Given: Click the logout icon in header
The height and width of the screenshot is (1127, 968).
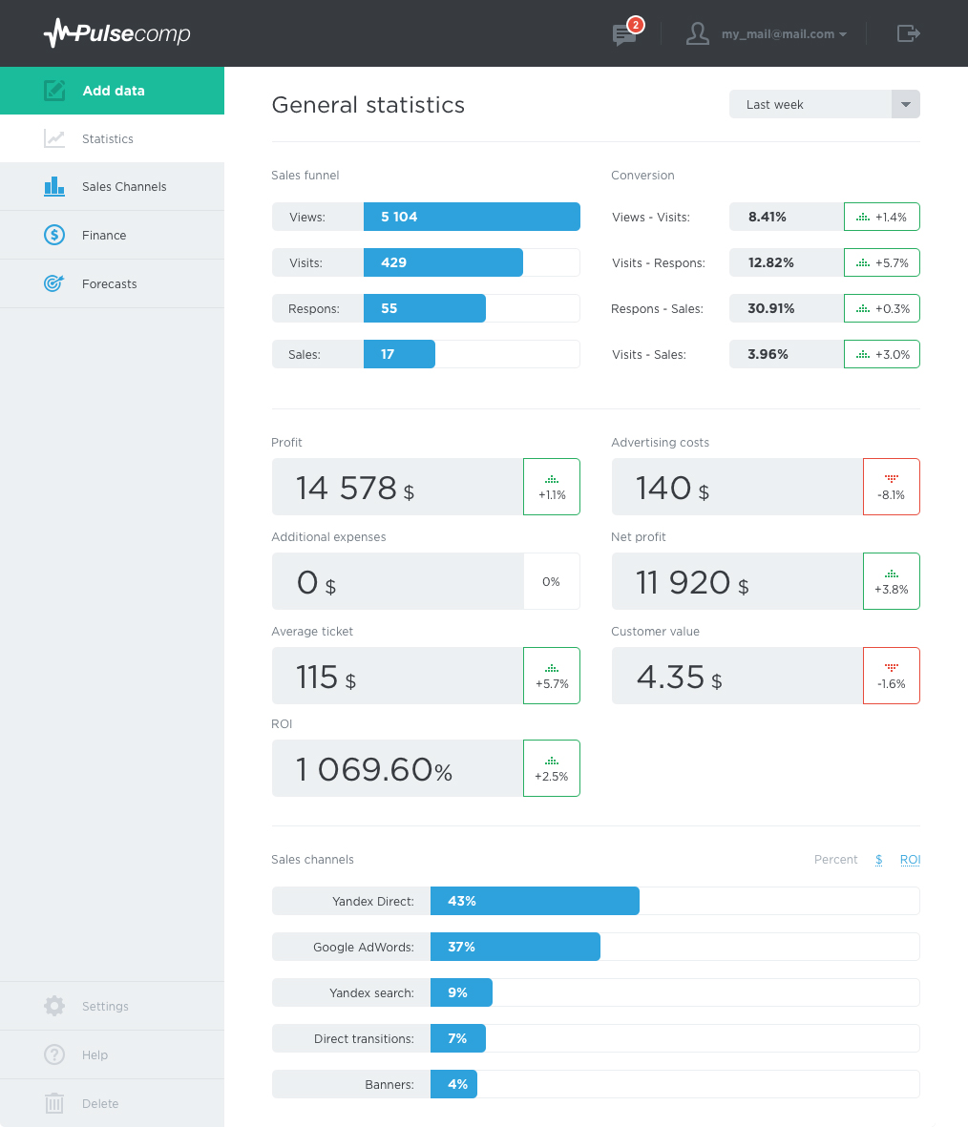Looking at the screenshot, I should [908, 33].
